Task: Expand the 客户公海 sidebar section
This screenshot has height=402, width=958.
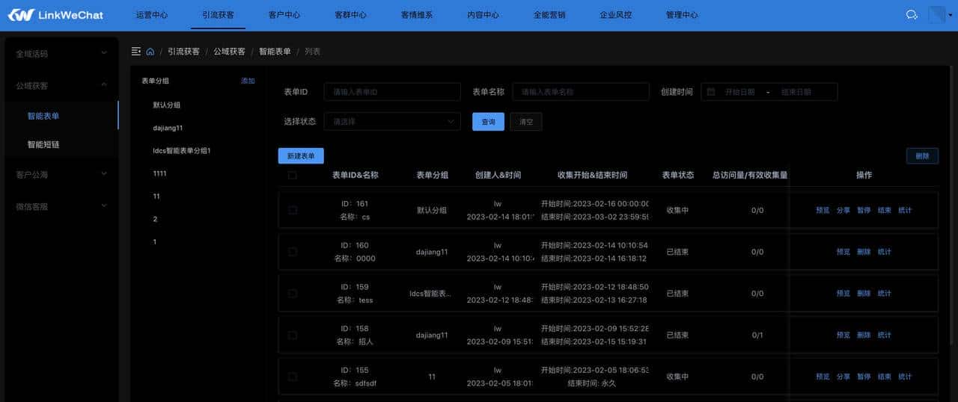Action: point(61,174)
